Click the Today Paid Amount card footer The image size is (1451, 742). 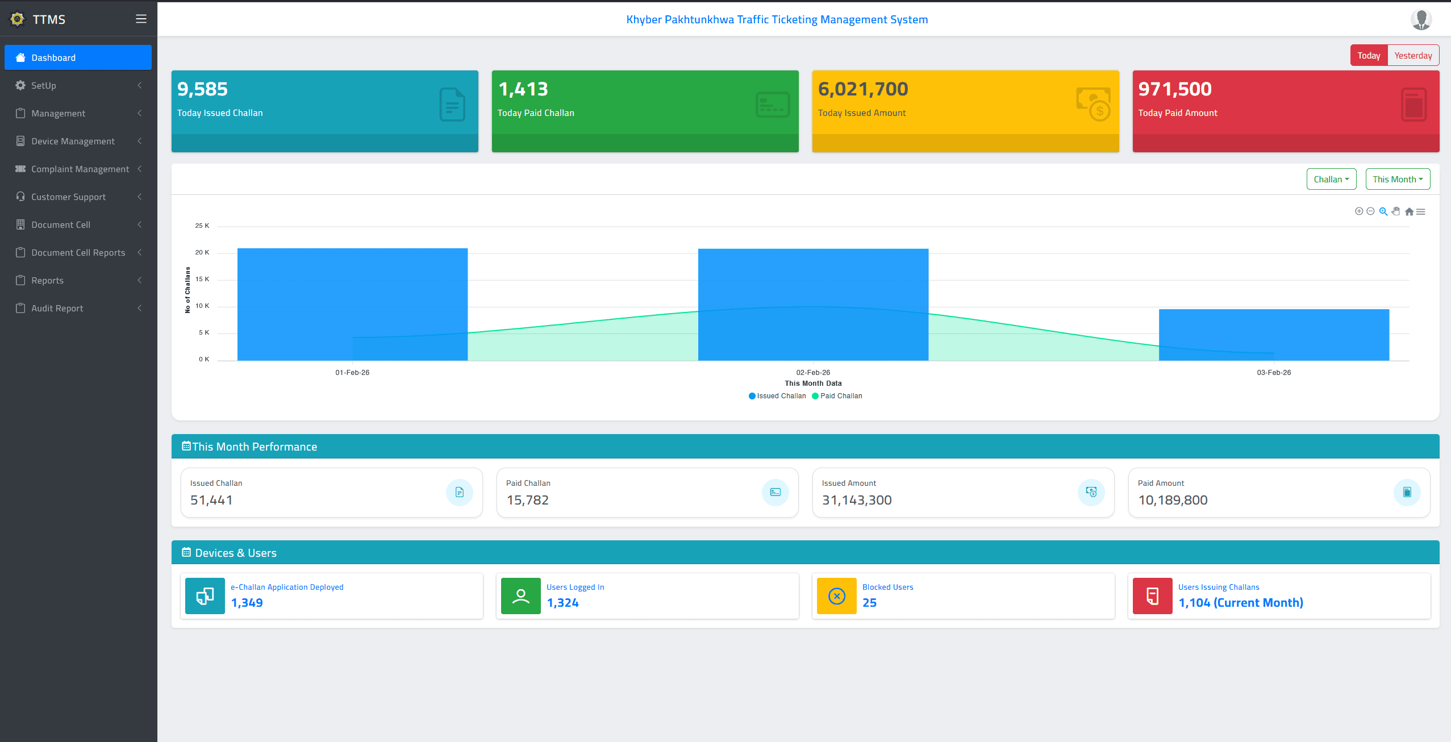(x=1286, y=143)
